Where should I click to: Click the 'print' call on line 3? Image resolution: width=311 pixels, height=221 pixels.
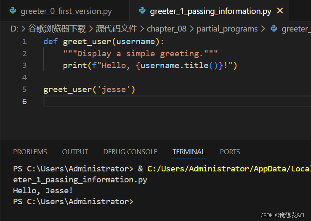(75, 66)
